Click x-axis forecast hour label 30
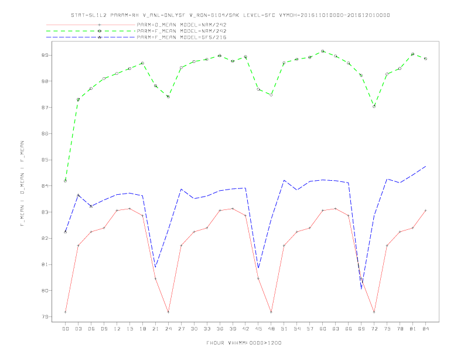This screenshot has width=464, height=358. pos(194,329)
